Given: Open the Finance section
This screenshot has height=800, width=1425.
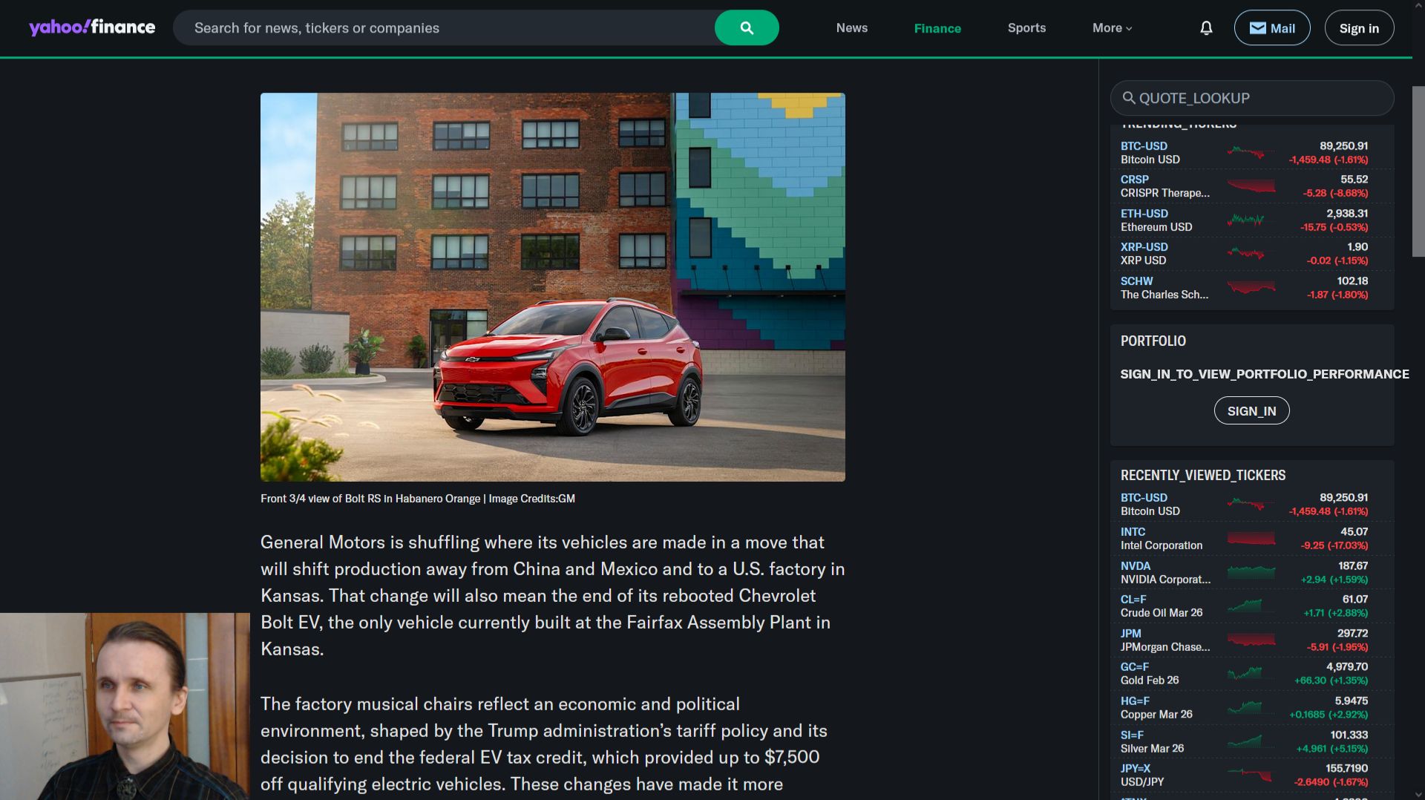Looking at the screenshot, I should [937, 28].
